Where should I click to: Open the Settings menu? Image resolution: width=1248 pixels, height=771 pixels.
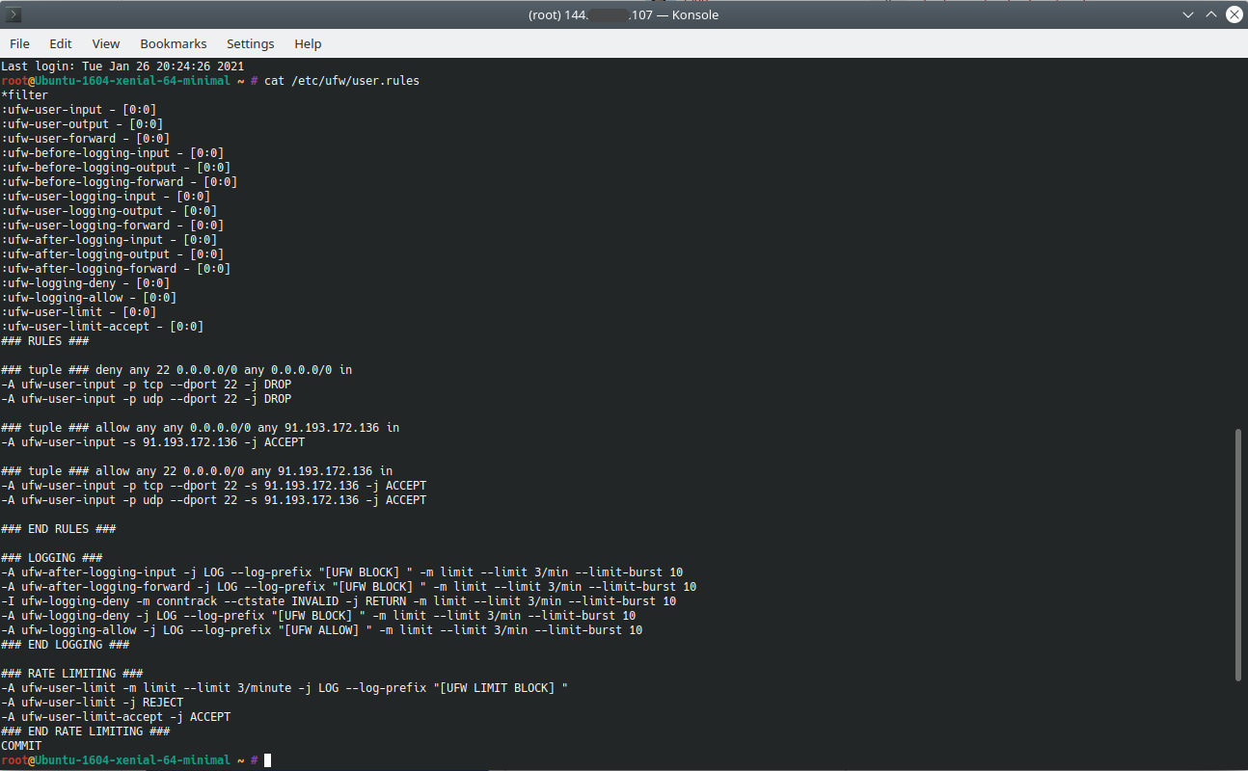tap(251, 43)
